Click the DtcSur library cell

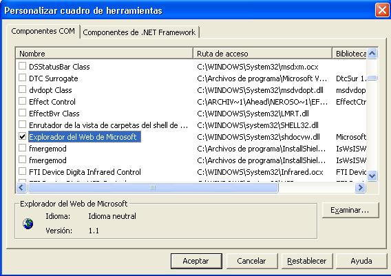pos(351,78)
